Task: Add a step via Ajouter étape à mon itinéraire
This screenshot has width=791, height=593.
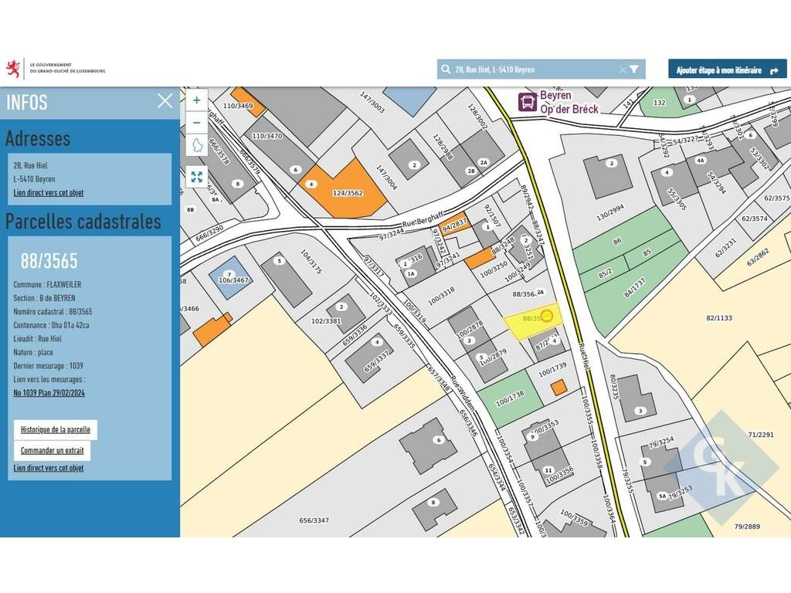Action: coord(727,69)
